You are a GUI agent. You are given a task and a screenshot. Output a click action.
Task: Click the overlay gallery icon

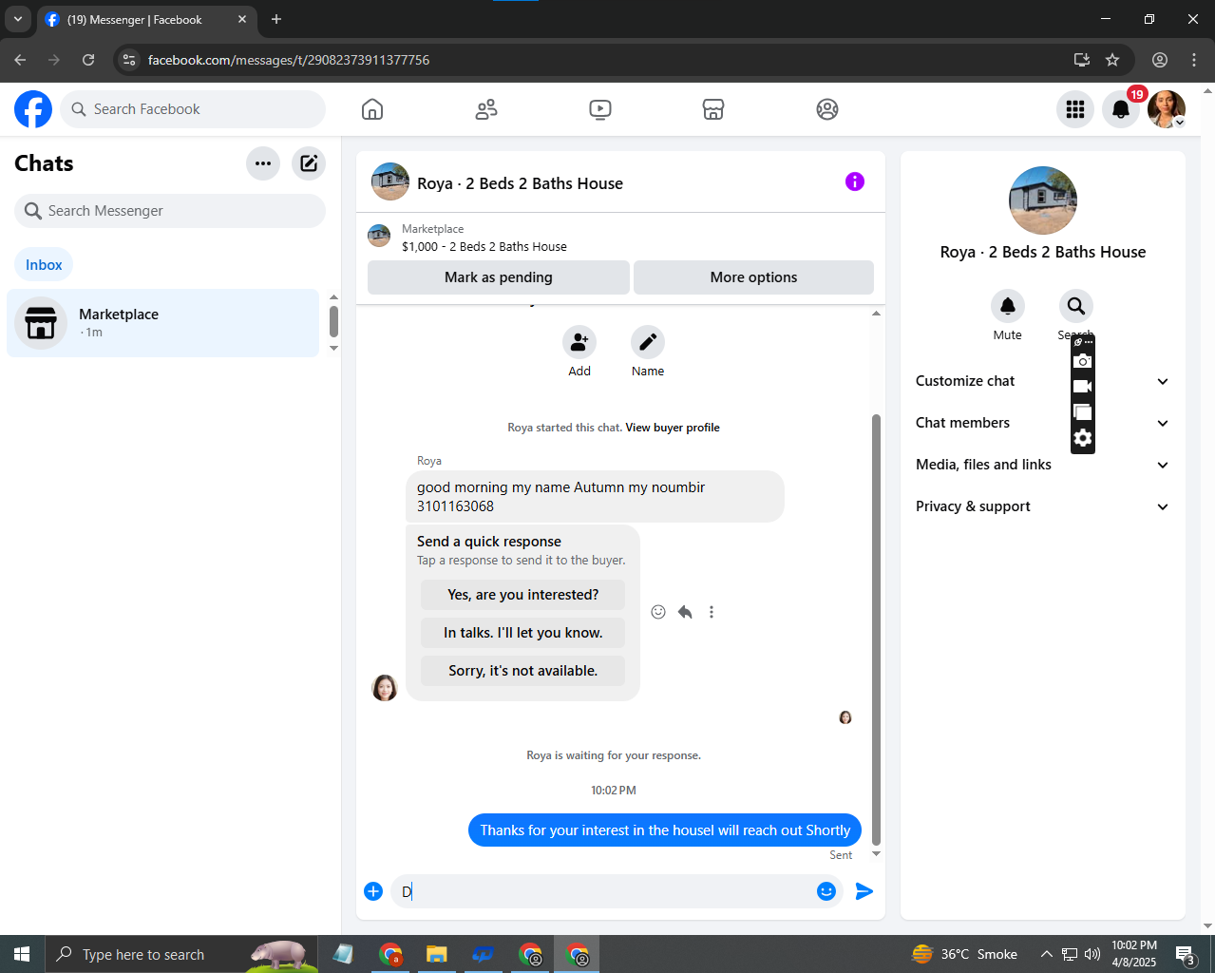tap(1083, 412)
